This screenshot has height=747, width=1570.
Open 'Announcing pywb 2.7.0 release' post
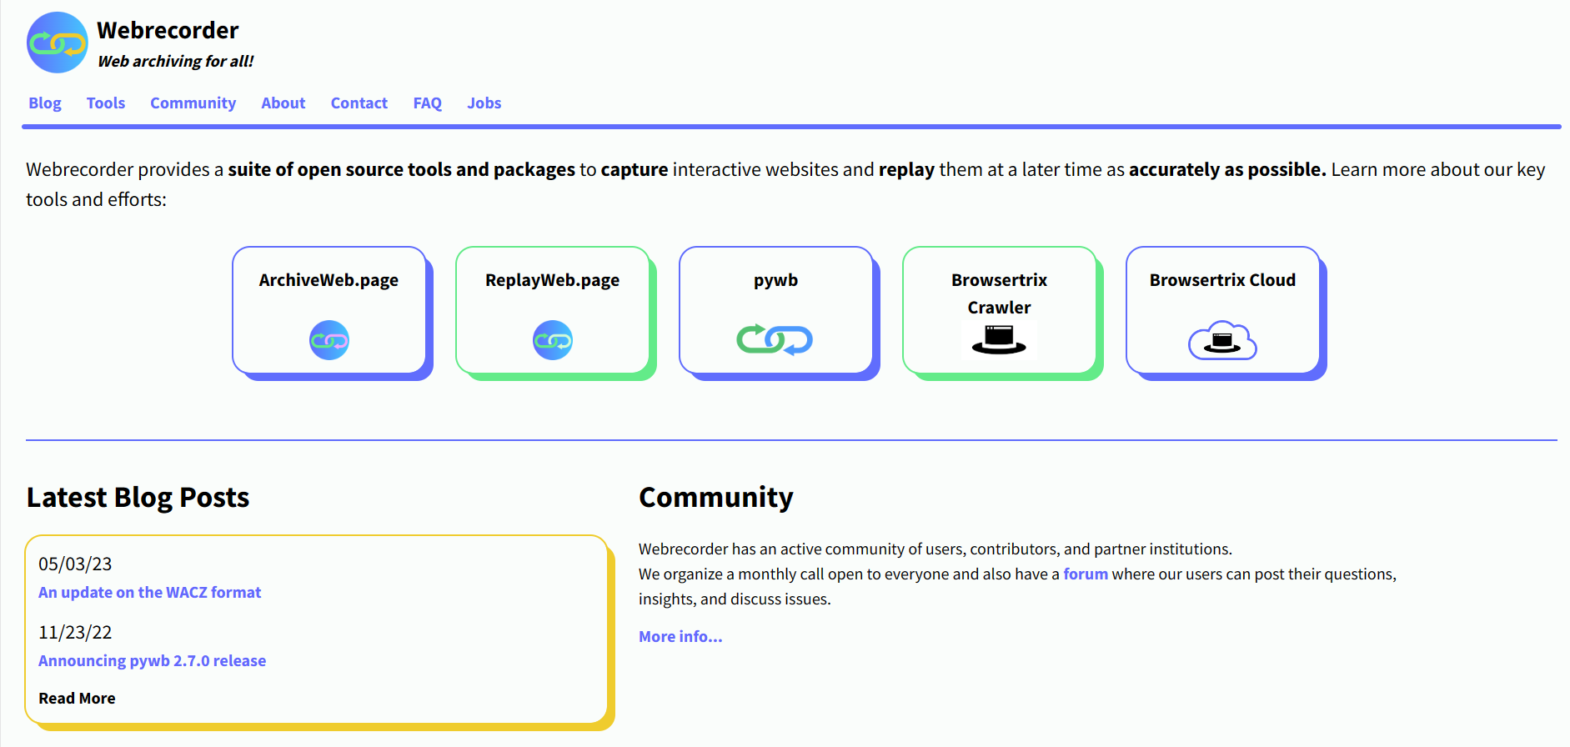coord(153,660)
